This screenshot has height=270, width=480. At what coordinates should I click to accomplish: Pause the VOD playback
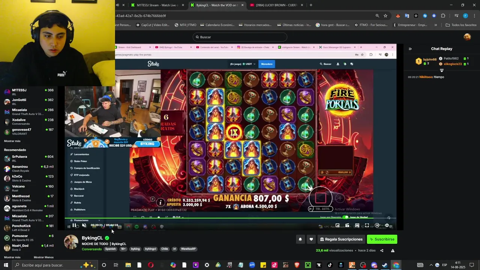74,225
